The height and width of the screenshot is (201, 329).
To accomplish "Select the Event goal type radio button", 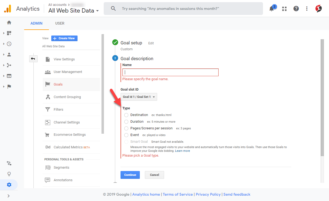I will [x=126, y=135].
